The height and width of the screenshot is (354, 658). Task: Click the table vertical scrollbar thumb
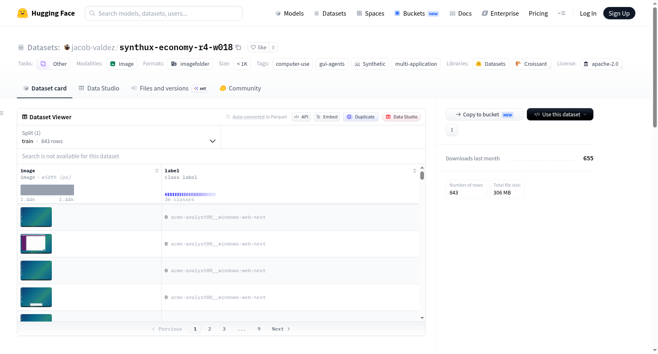[x=422, y=176]
